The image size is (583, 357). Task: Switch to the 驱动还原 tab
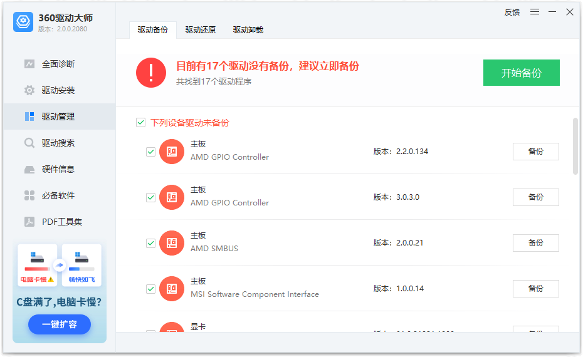coord(201,30)
